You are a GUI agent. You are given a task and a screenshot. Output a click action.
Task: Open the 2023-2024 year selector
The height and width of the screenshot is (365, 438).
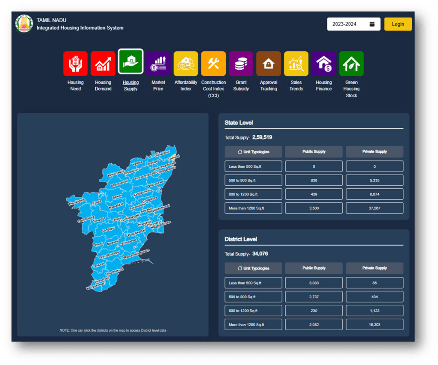point(345,24)
